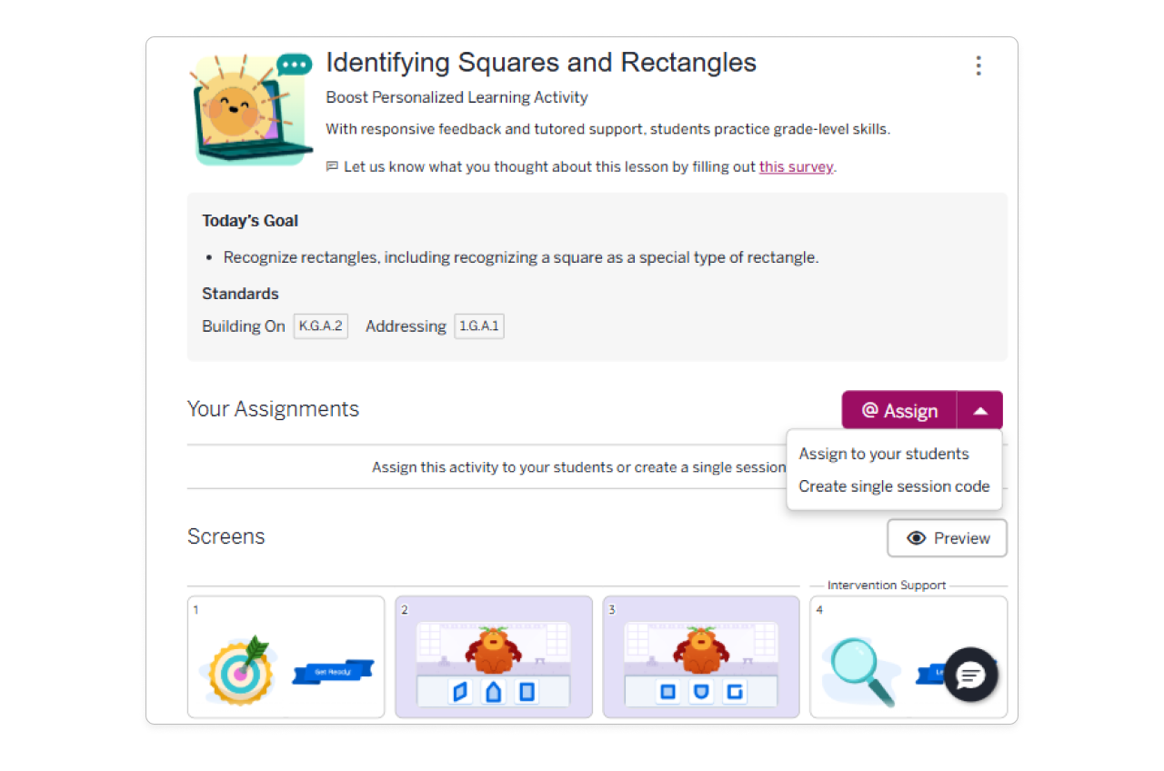Select the 1.G.A.1 standard tag
Screen dimensions: 1164x771
pos(479,325)
